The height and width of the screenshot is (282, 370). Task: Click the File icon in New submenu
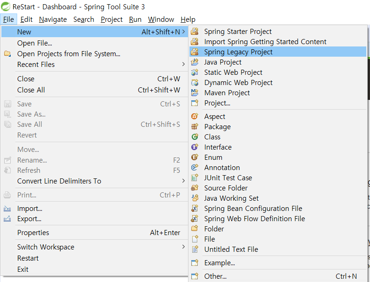tap(195, 239)
